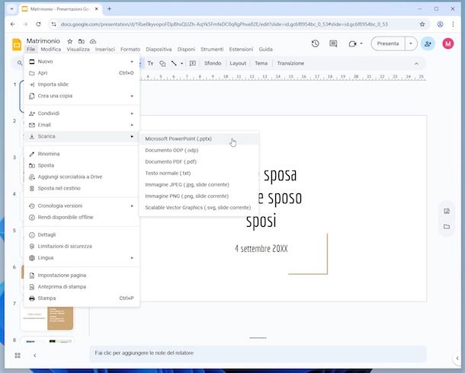Open grid view icon at bottom left
The height and width of the screenshot is (373, 465).
coord(18,355)
